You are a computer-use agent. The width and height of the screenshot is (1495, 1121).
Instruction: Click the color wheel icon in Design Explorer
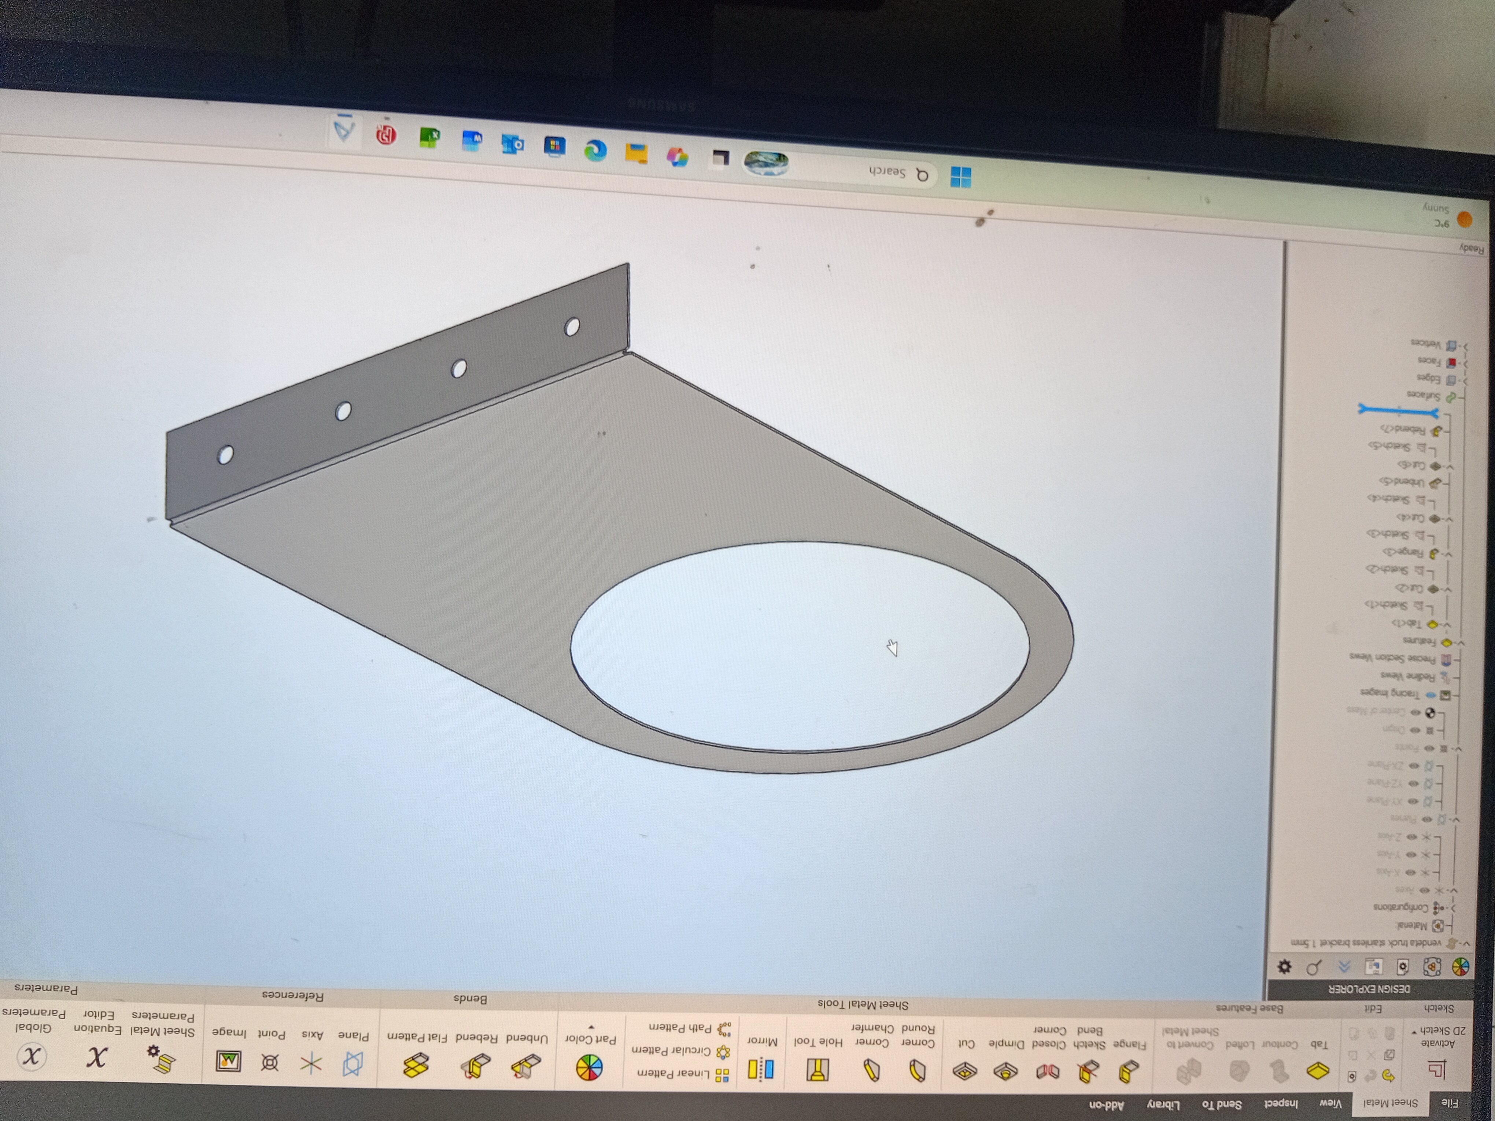point(1460,966)
